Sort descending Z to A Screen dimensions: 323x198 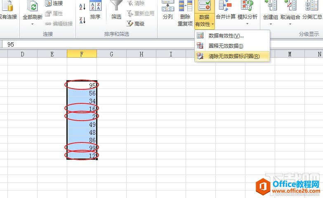click(x=83, y=20)
